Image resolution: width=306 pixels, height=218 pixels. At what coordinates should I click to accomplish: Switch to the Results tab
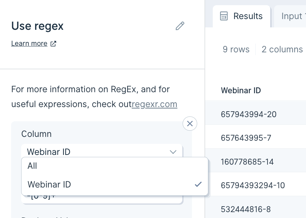[x=242, y=16]
